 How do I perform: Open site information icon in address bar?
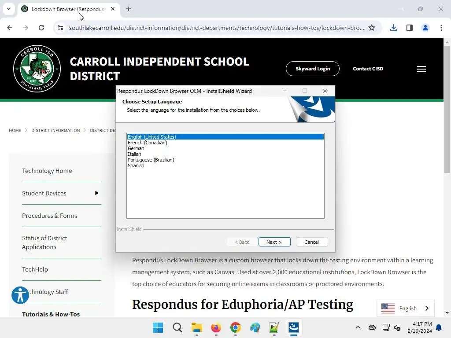(x=60, y=28)
